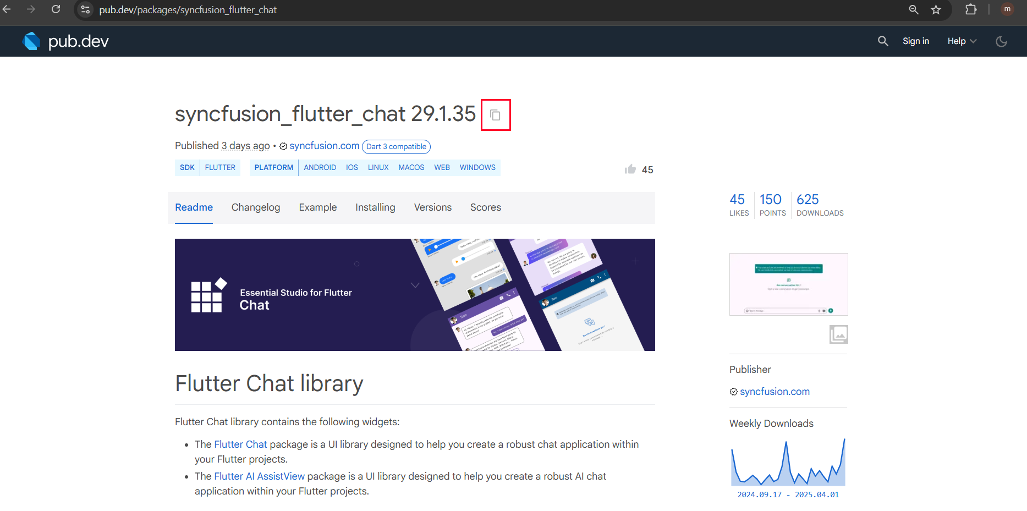Viewport: 1027px width, 511px height.
Task: Open browser extensions puzzle icon
Action: point(971,10)
